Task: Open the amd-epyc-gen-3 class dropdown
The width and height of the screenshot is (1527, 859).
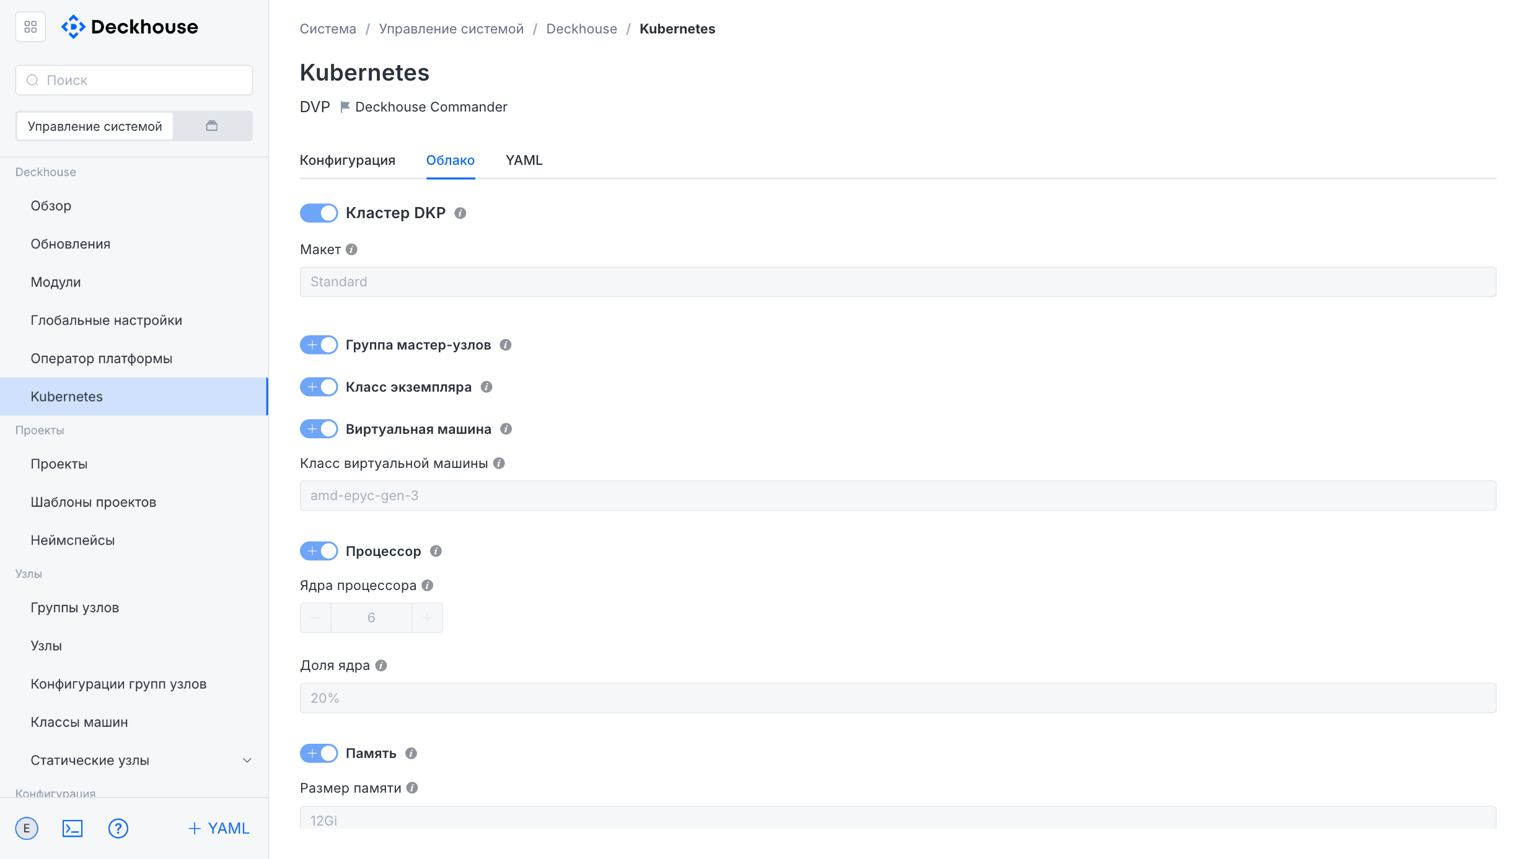Action: [898, 496]
